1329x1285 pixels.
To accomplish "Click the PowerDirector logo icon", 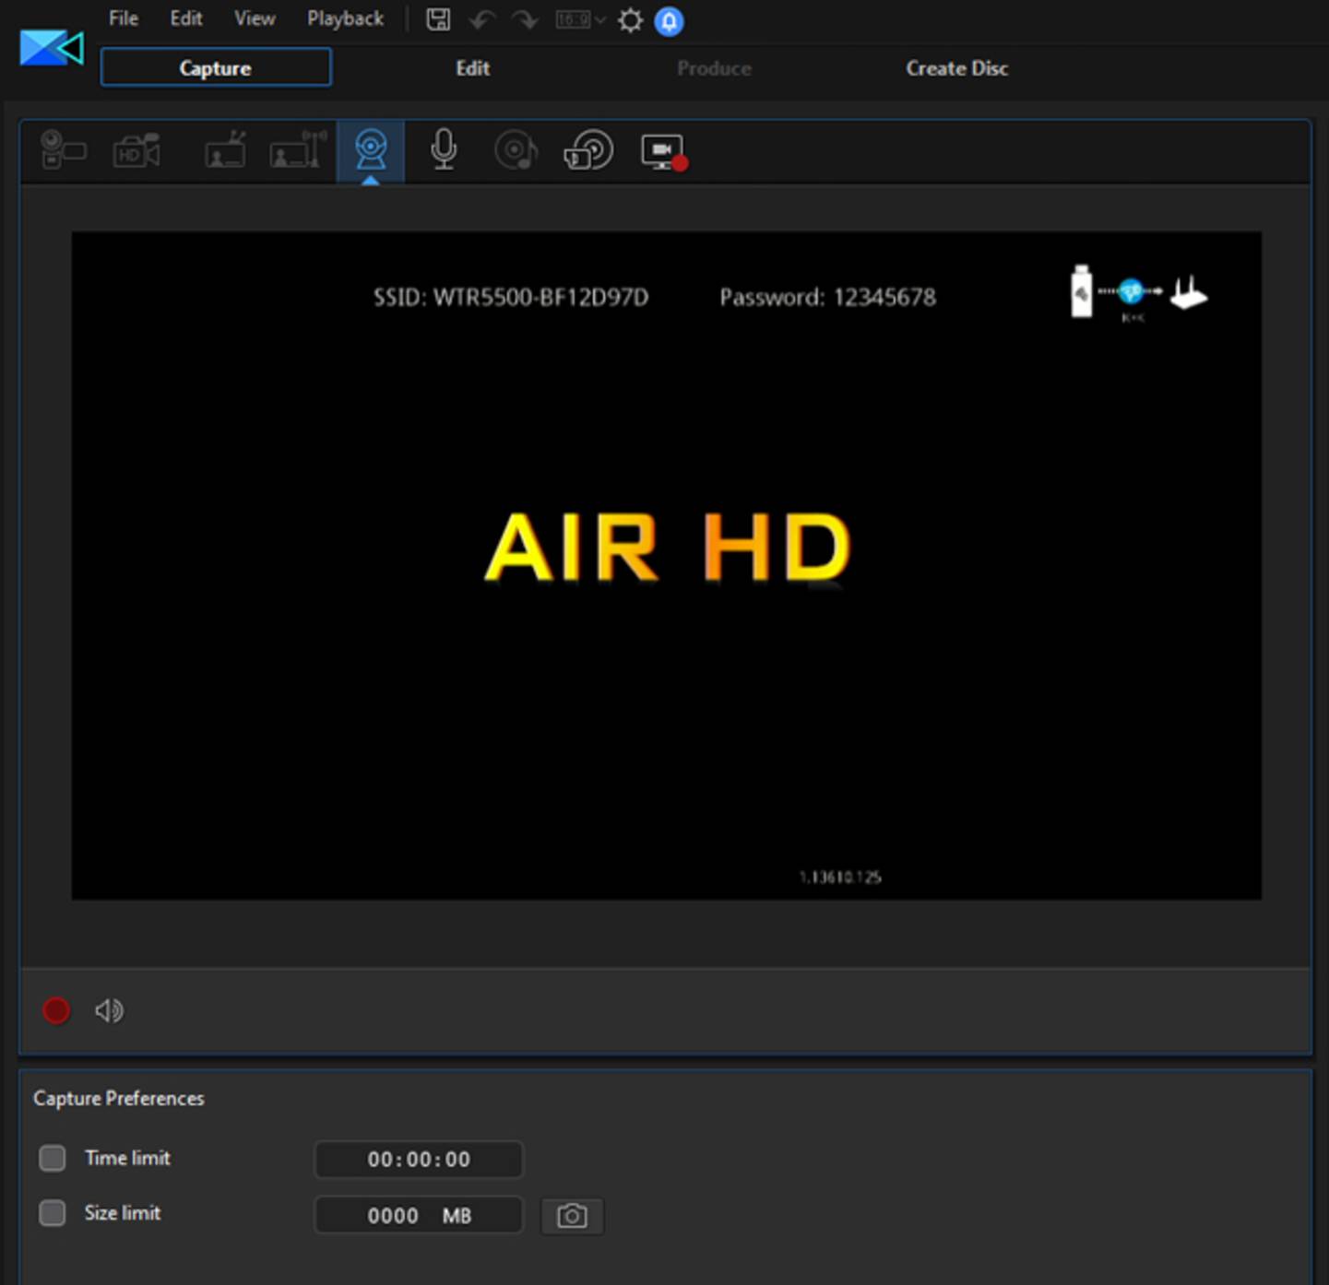I will tap(52, 48).
